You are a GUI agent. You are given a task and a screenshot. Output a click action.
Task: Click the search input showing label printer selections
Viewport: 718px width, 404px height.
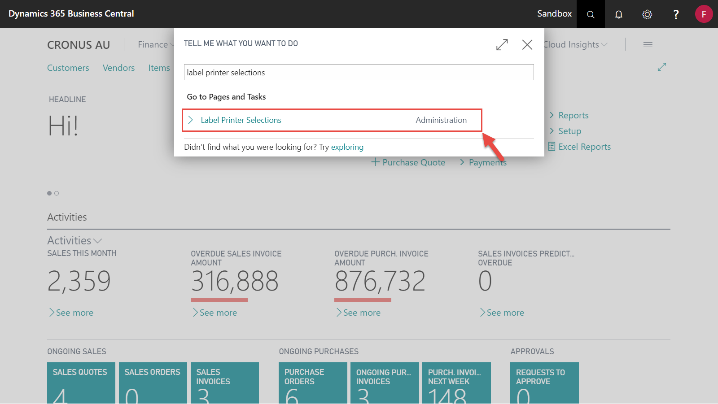(359, 72)
